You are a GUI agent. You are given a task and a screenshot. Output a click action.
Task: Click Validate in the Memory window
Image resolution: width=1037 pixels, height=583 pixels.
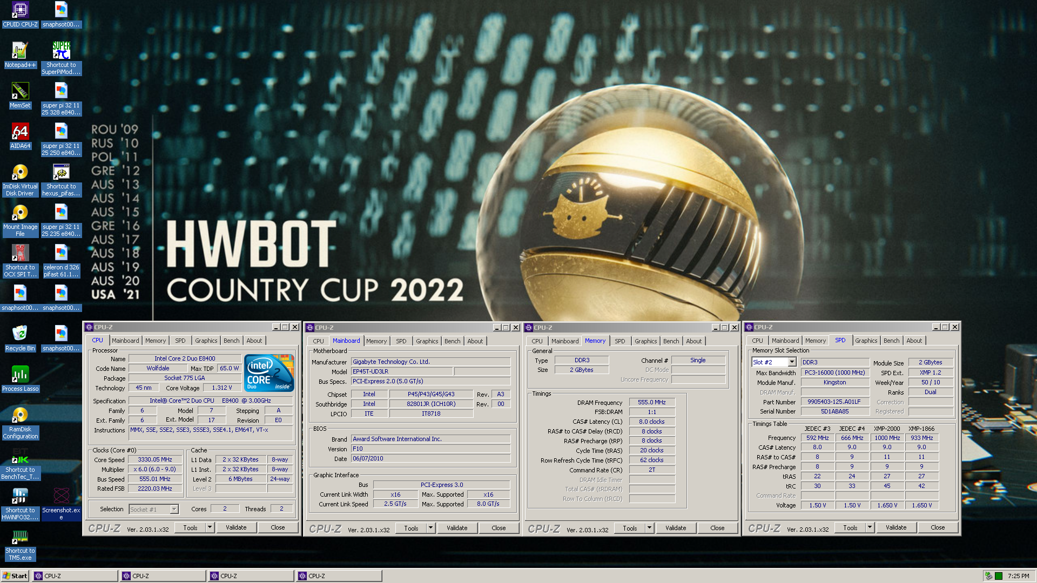coord(676,528)
